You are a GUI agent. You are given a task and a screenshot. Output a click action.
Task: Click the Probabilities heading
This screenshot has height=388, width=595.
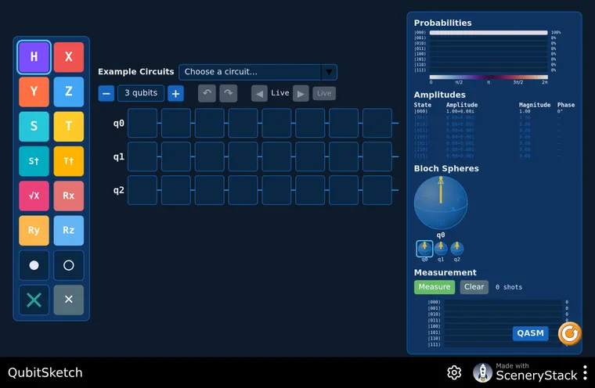tap(443, 23)
